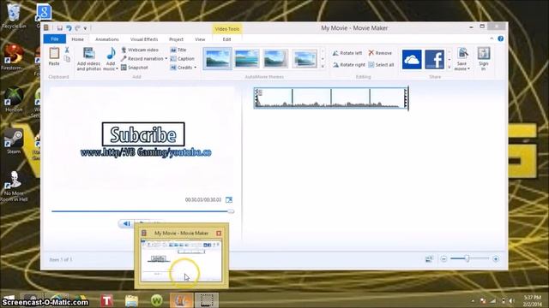Open the Save movie dropdown
549x308 pixels.
click(x=462, y=67)
